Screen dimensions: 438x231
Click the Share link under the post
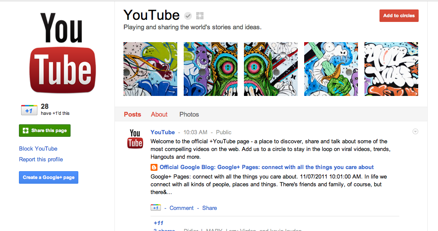coord(210,208)
